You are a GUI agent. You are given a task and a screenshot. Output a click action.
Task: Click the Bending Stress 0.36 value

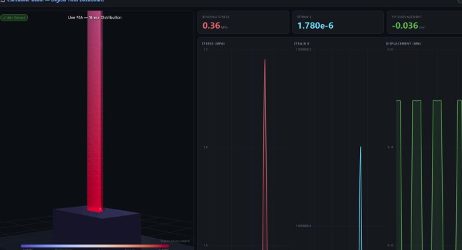pos(211,25)
